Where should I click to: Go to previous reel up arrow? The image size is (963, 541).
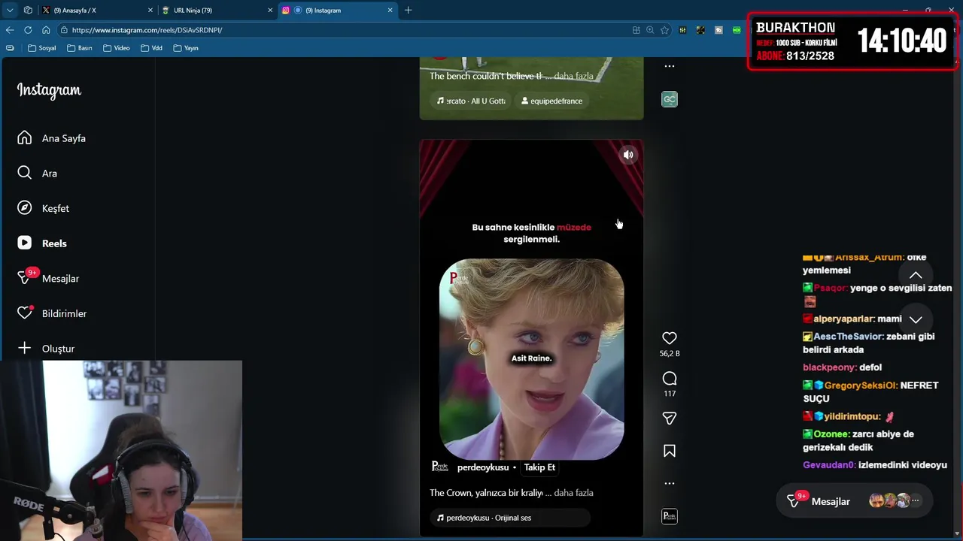(x=916, y=276)
